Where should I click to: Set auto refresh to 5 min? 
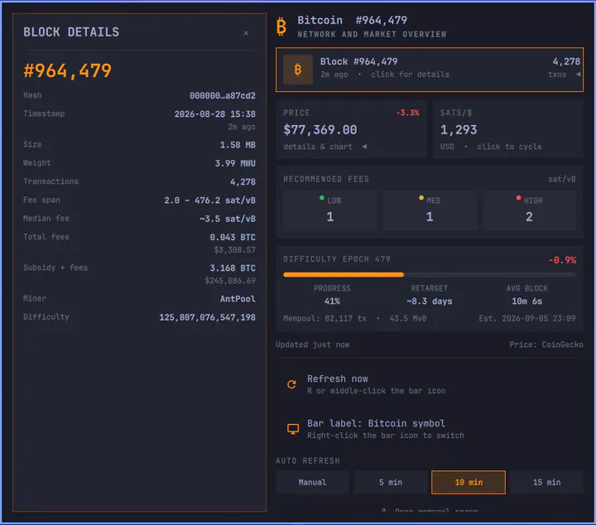click(391, 482)
